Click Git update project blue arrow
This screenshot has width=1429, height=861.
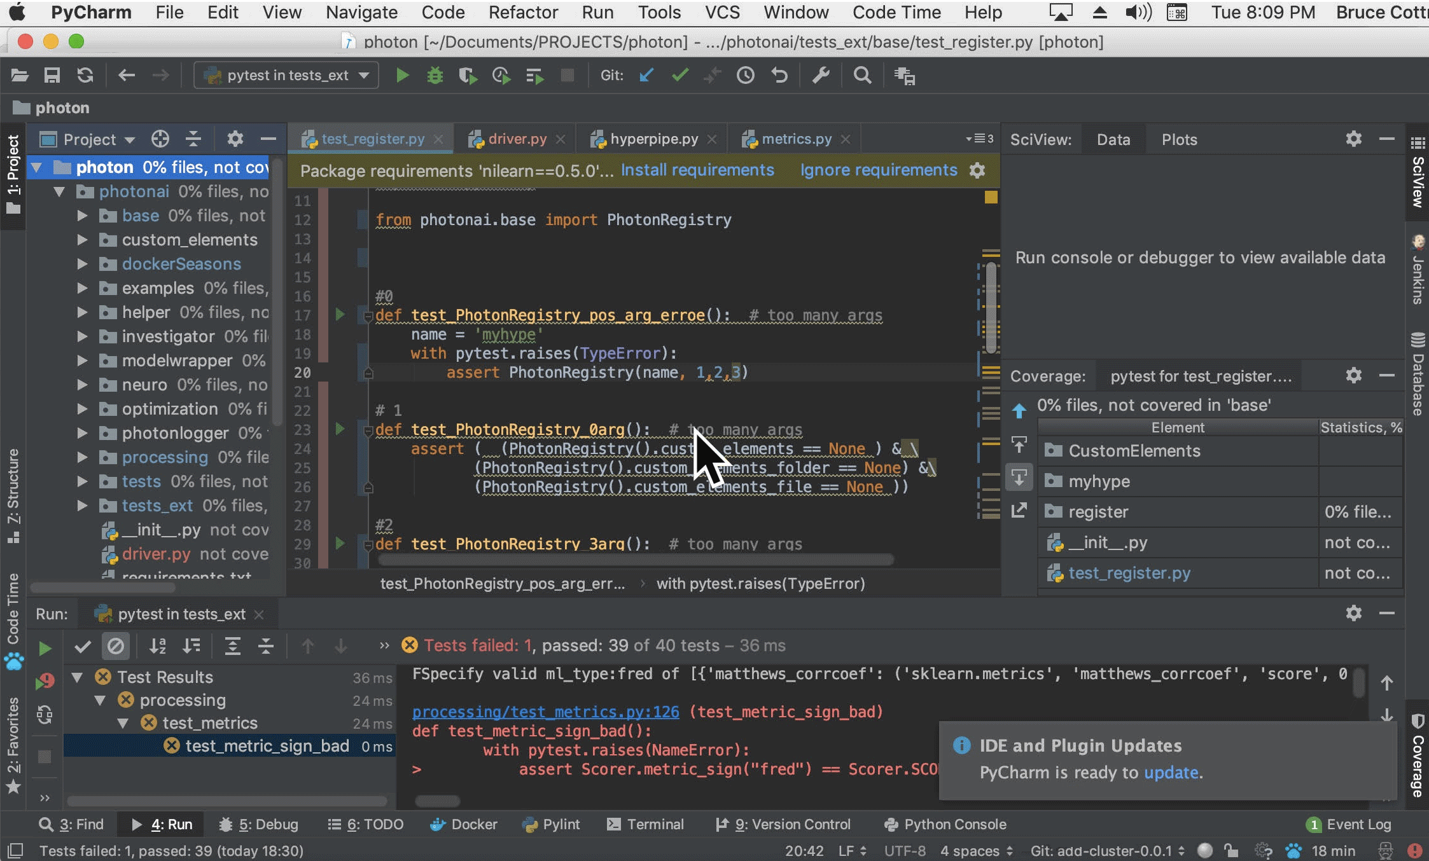click(646, 76)
